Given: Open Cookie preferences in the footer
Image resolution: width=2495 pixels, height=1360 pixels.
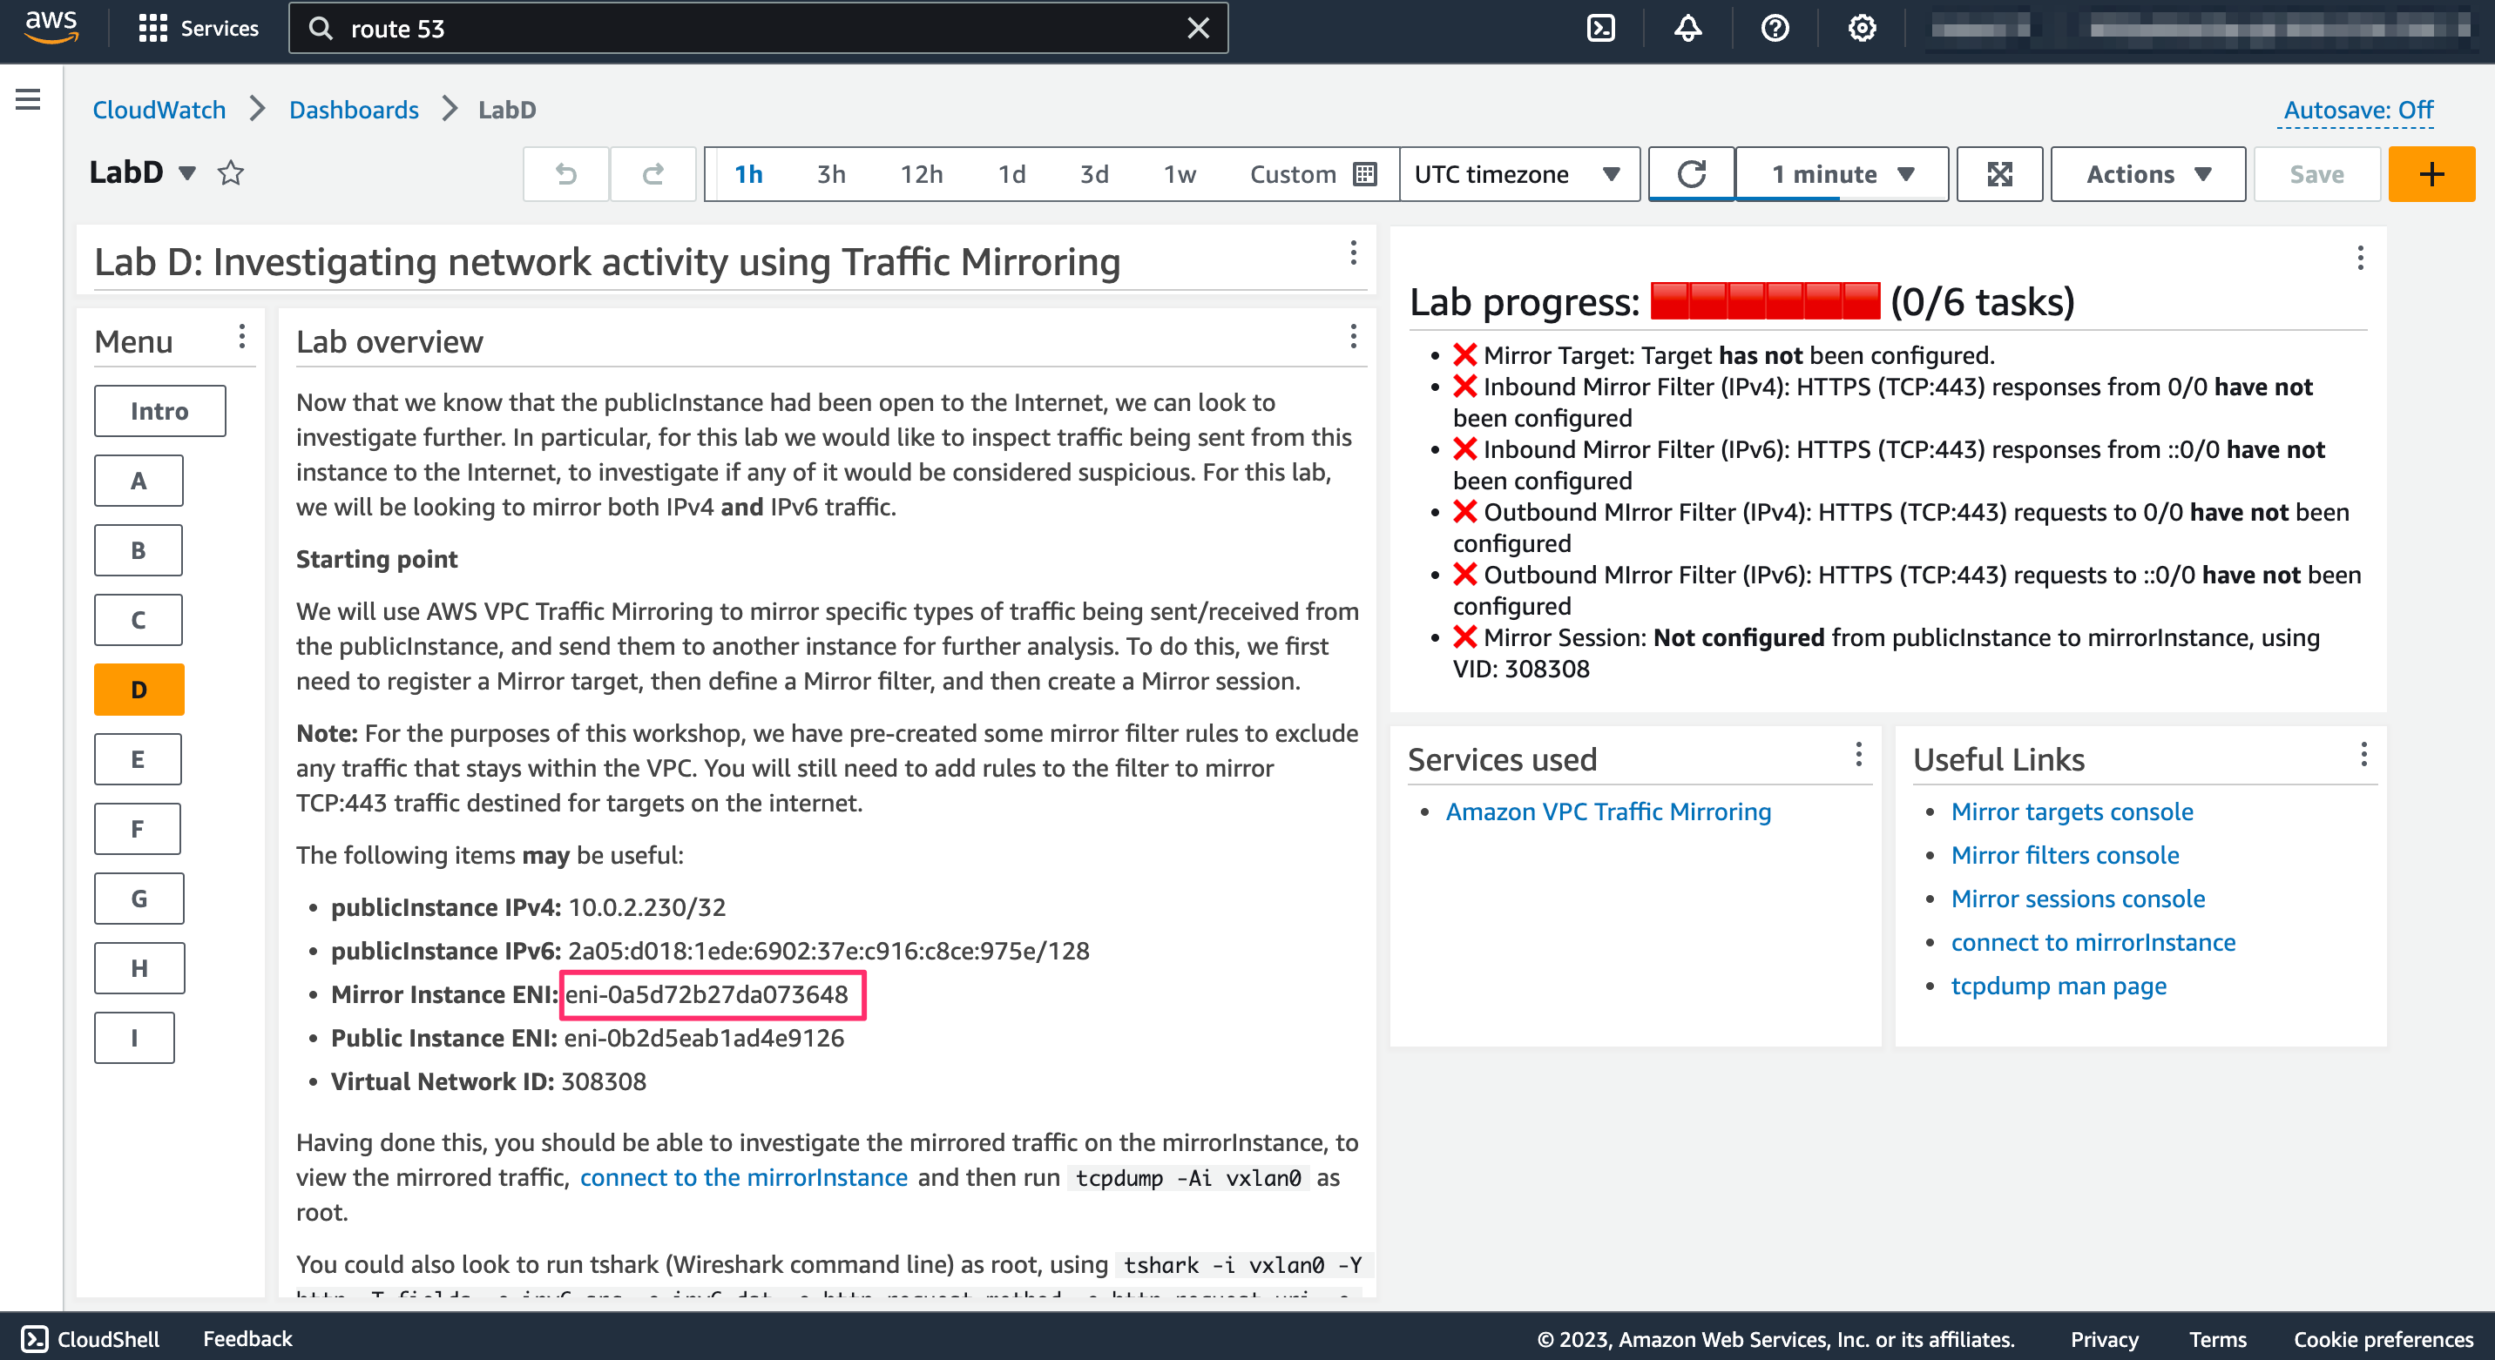Looking at the screenshot, I should pyautogui.click(x=2383, y=1339).
